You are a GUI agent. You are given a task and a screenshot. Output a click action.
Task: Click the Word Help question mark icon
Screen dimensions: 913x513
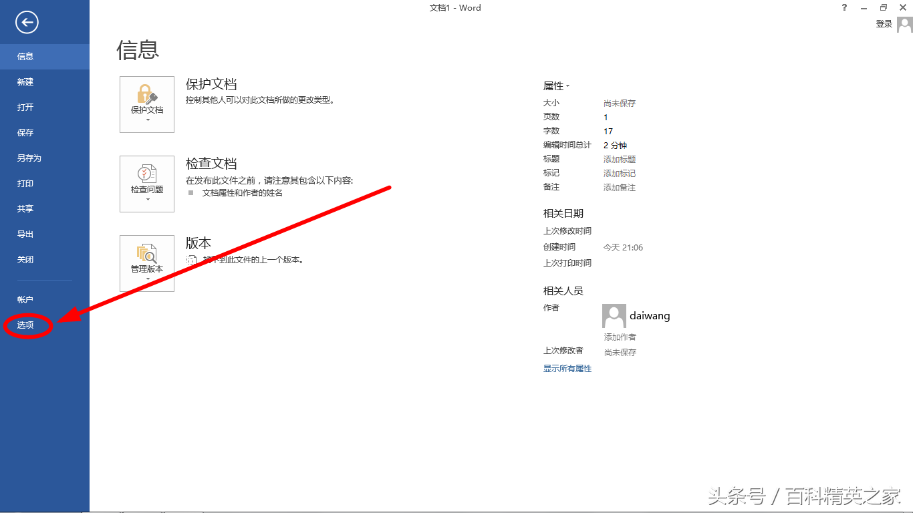click(x=845, y=8)
